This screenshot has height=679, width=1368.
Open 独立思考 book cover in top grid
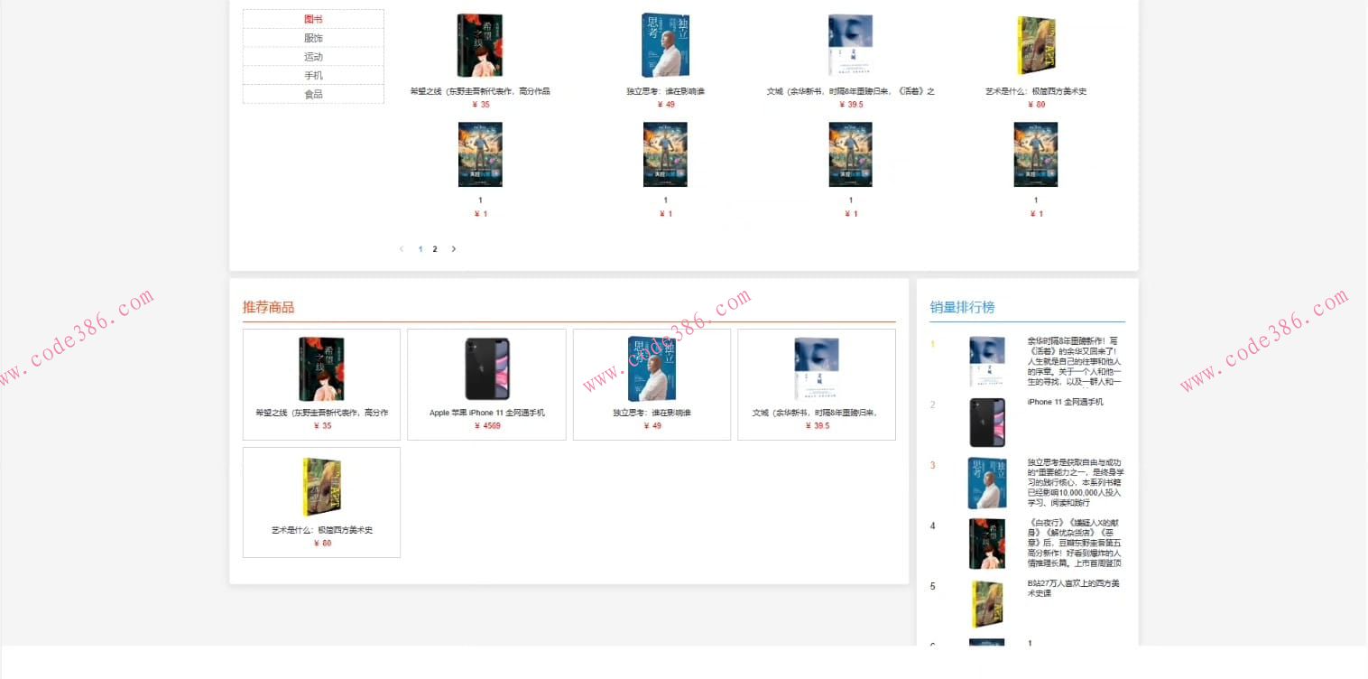click(x=665, y=45)
